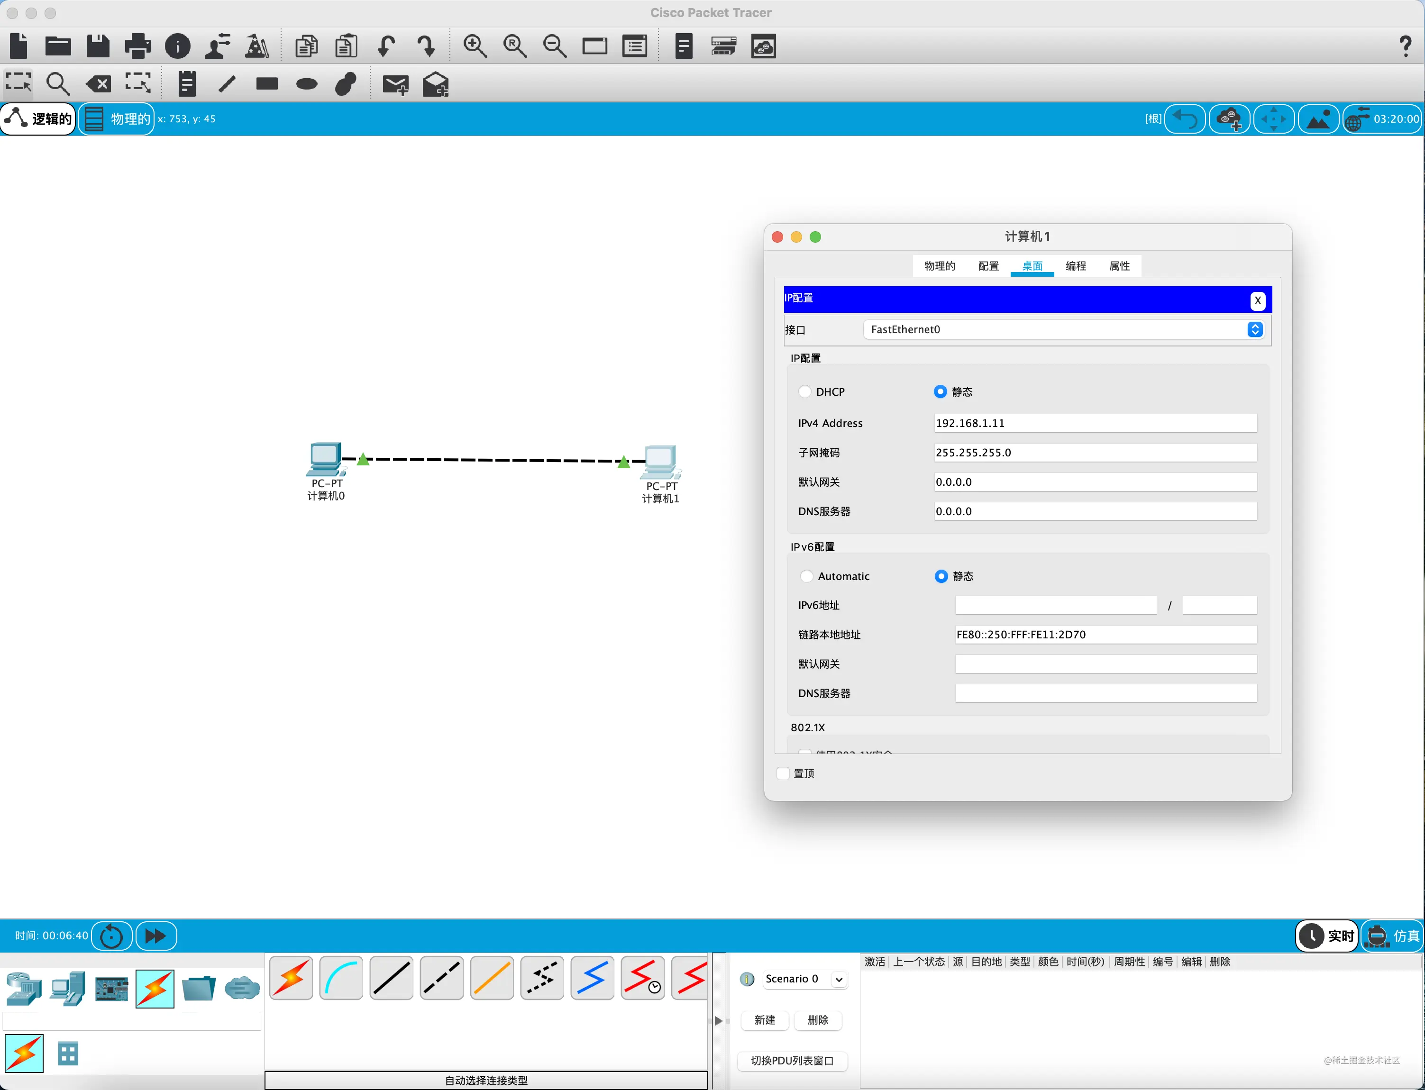This screenshot has width=1425, height=1090.
Task: Check the 置顶 checkbox
Action: coord(783,773)
